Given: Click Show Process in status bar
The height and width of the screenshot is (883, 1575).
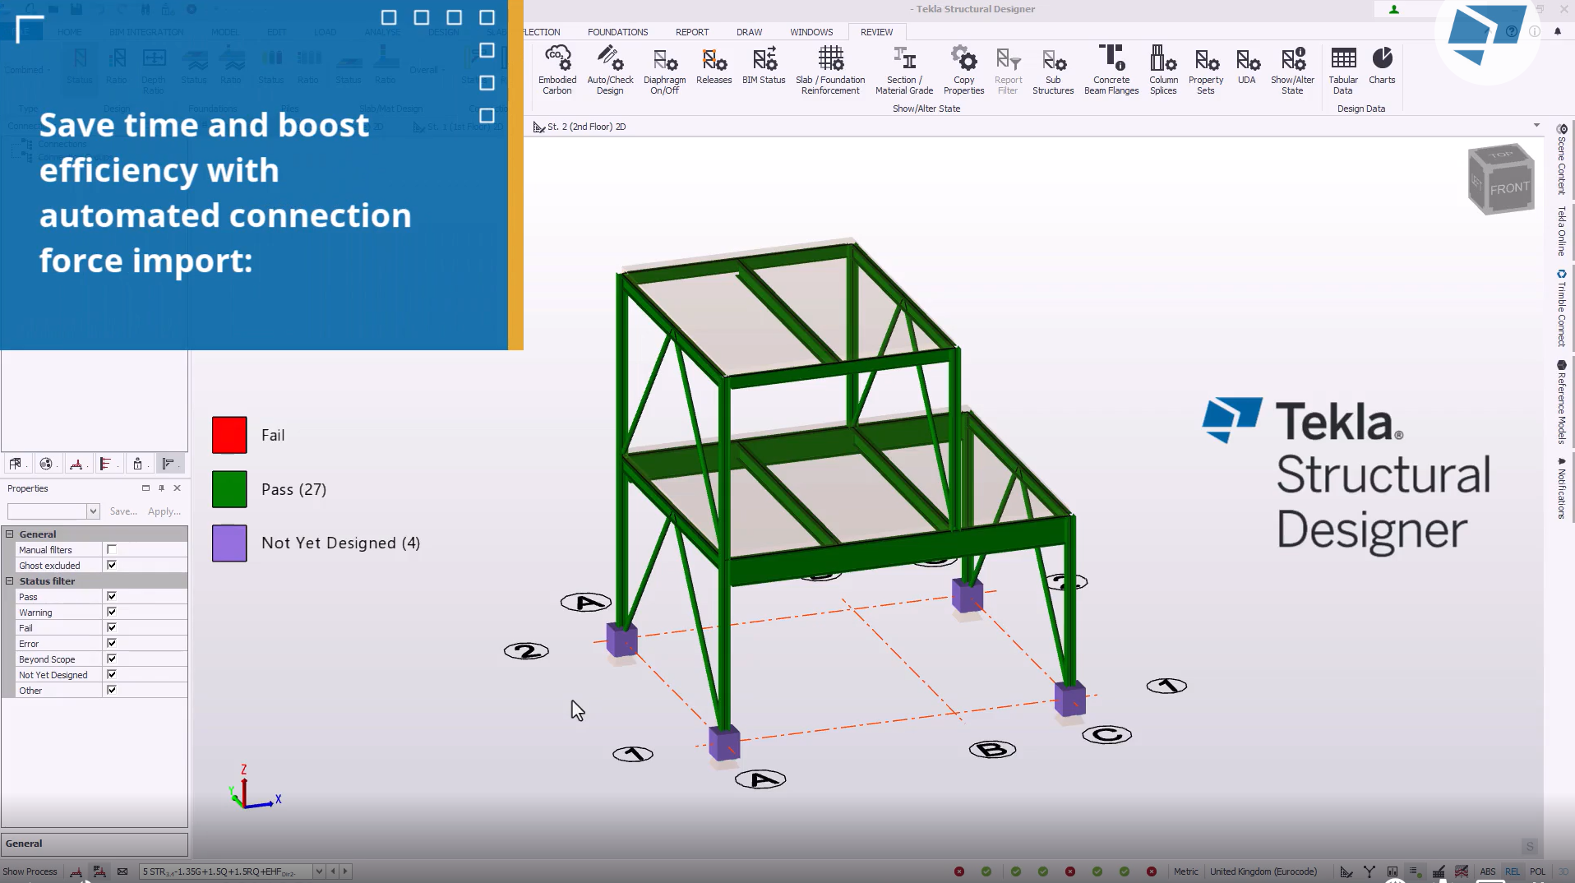Looking at the screenshot, I should (30, 871).
